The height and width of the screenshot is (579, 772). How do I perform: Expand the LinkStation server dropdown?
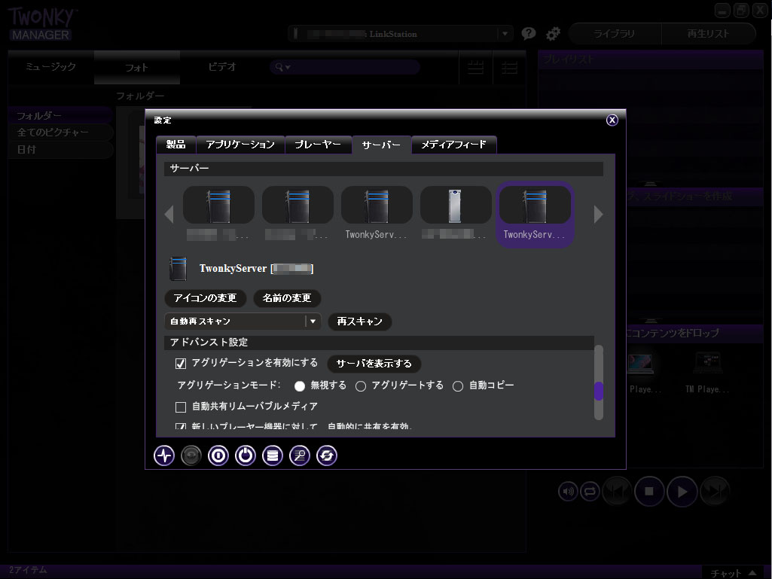pos(504,34)
